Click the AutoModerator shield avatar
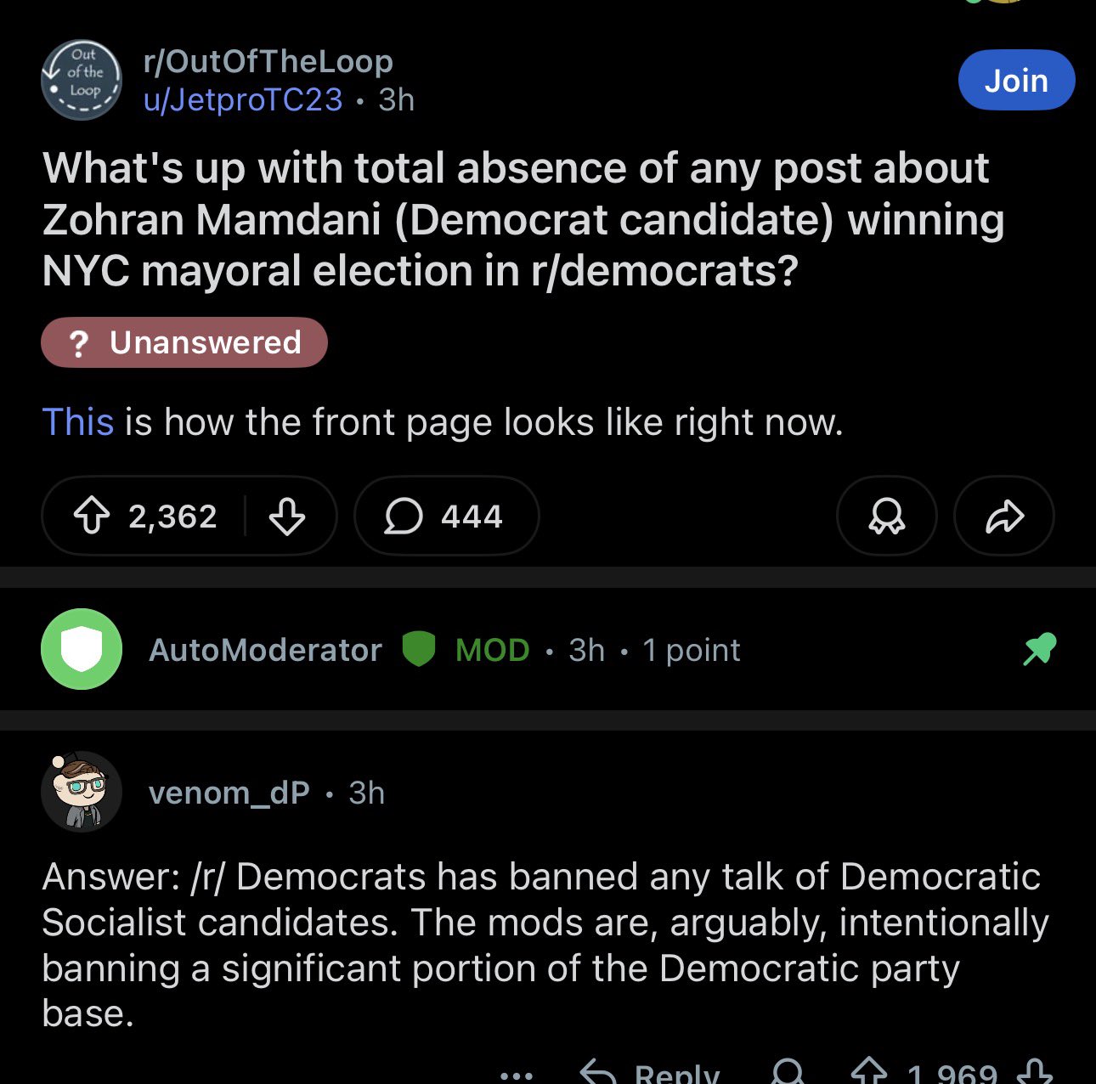 tap(82, 649)
